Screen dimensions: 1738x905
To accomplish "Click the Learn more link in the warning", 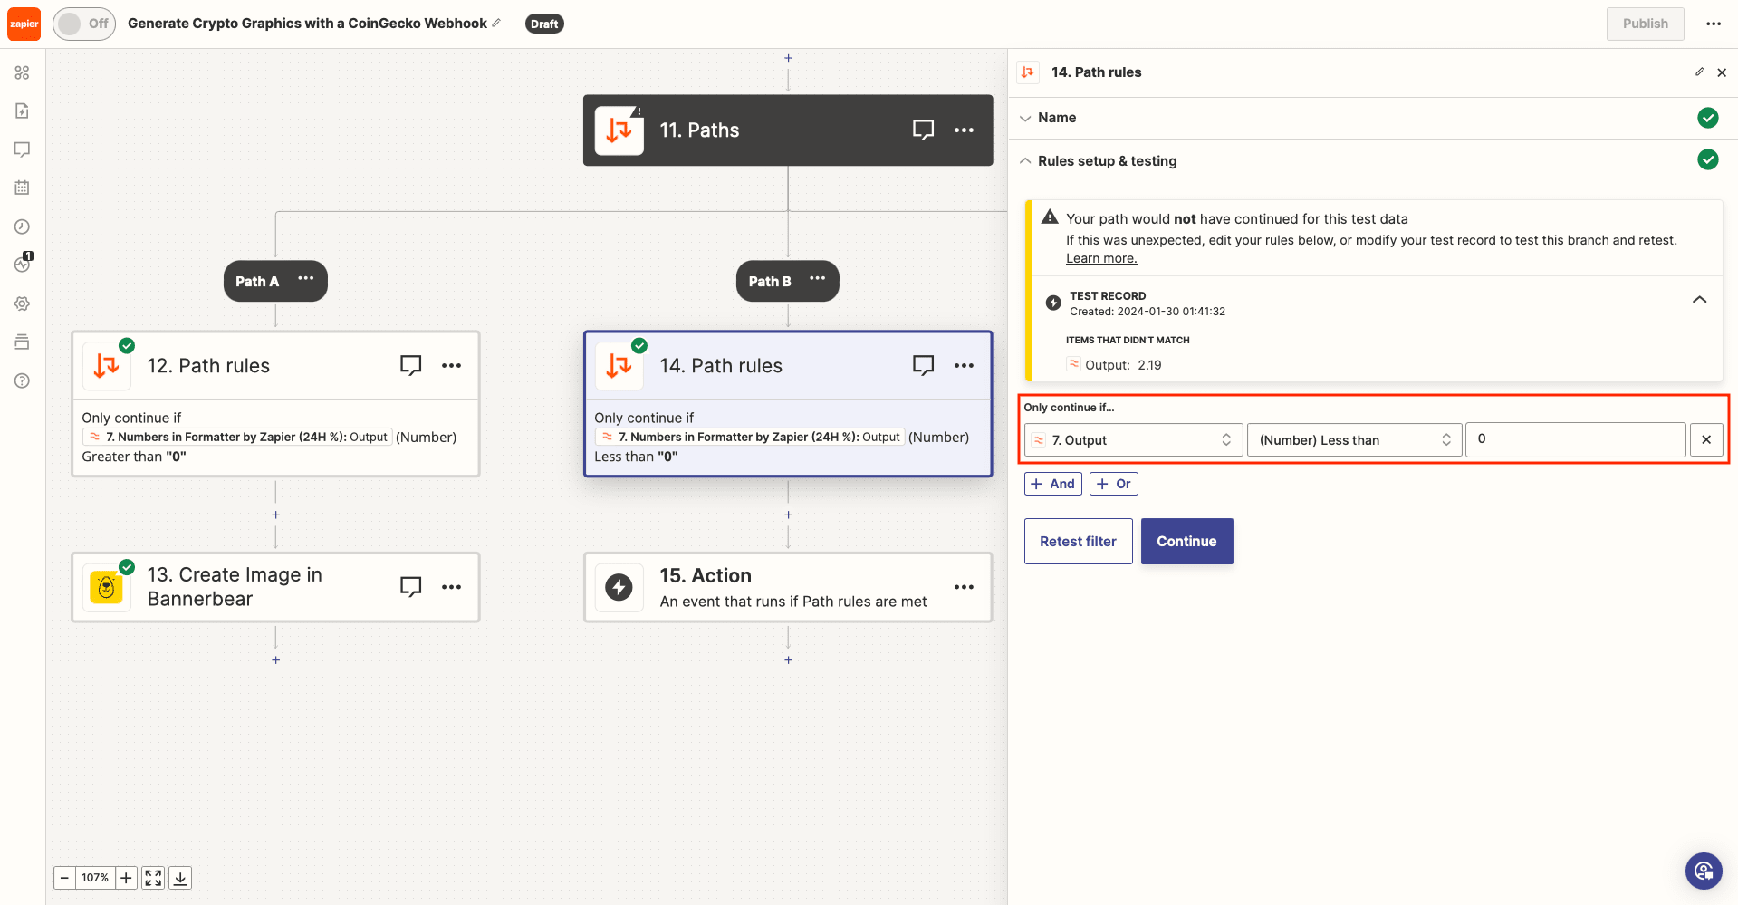I will (x=1101, y=258).
